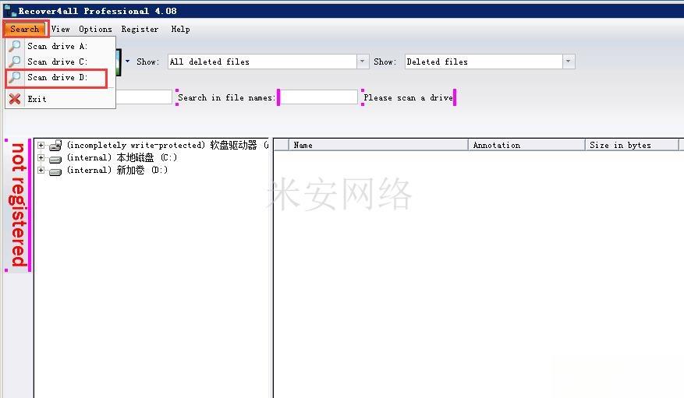Select (internal) 本地磁盘 (C:) row
The height and width of the screenshot is (398, 684).
point(122,157)
